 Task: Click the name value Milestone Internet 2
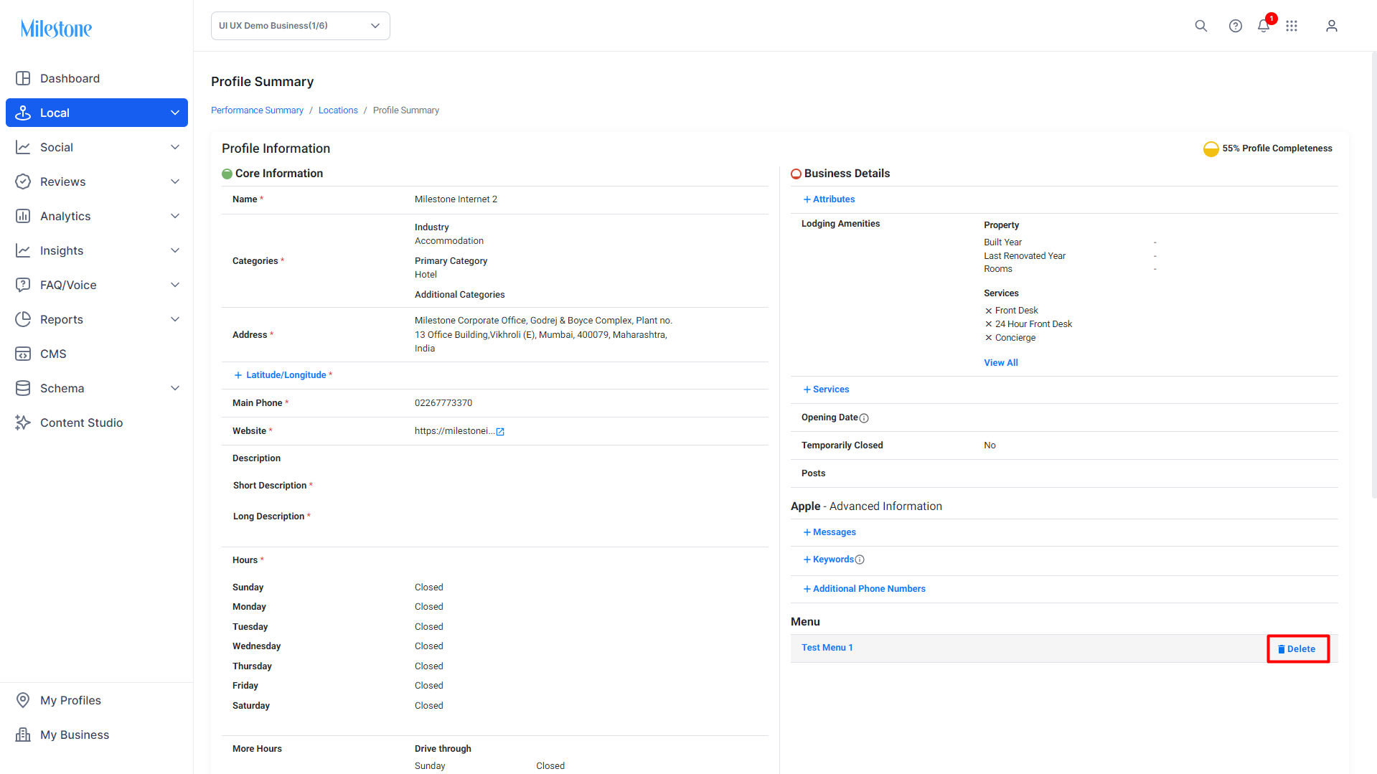(456, 199)
